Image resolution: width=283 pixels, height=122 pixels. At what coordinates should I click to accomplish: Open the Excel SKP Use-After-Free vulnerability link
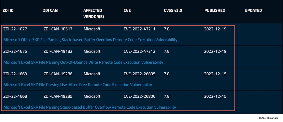point(78,85)
